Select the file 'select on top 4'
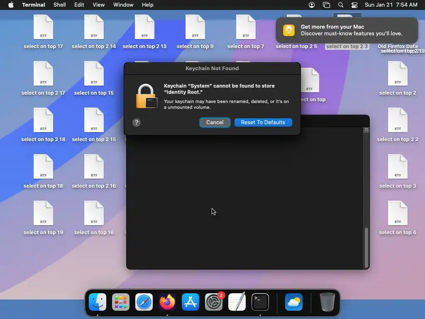The height and width of the screenshot is (319, 425). (x=398, y=213)
